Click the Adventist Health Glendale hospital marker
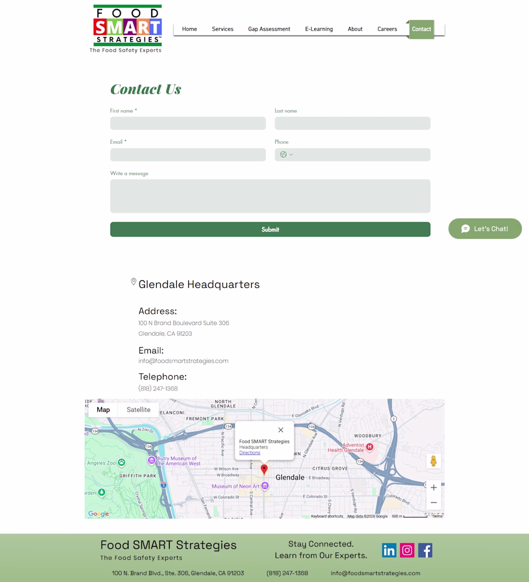Image resolution: width=529 pixels, height=582 pixels. pos(369,447)
